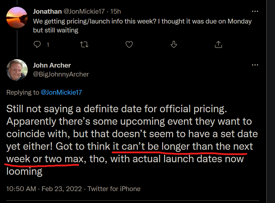Screen dimensions: 275x203
Task: Open the three-dot menu on John Archer's tweet
Action: [255, 65]
